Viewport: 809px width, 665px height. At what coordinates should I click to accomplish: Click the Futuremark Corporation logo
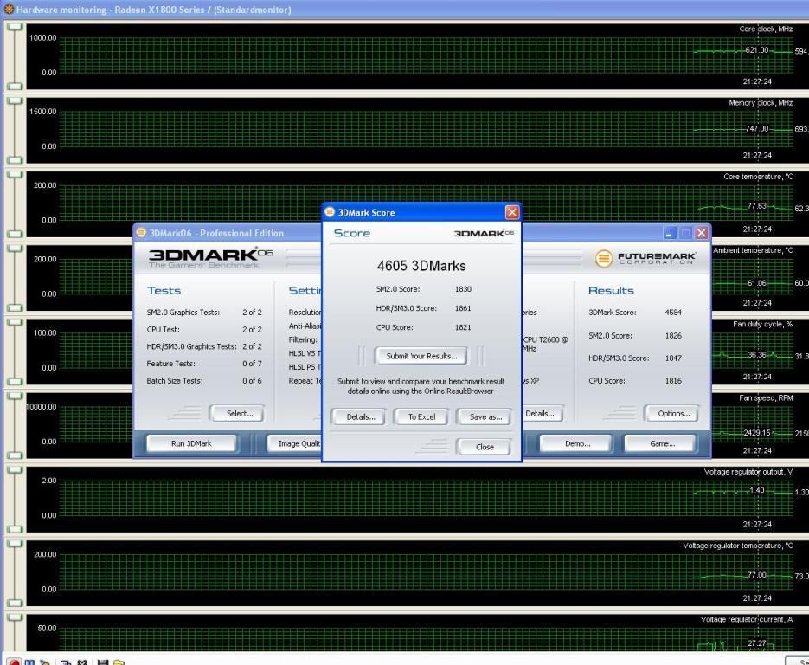click(645, 258)
